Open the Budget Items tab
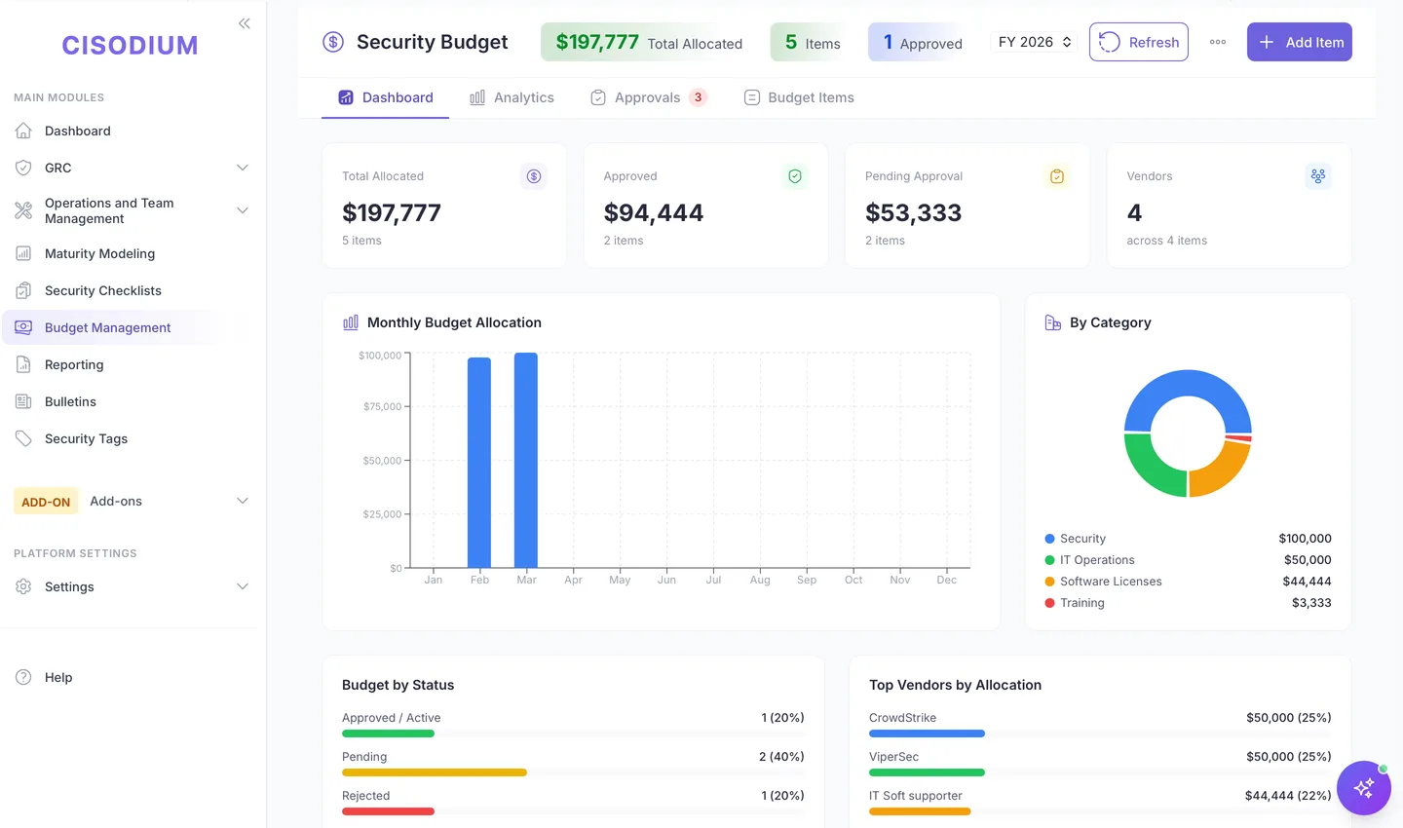Screen dimensions: 1403x828 tap(799, 97)
